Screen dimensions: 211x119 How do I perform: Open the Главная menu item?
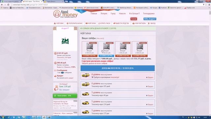[x=94, y=14]
